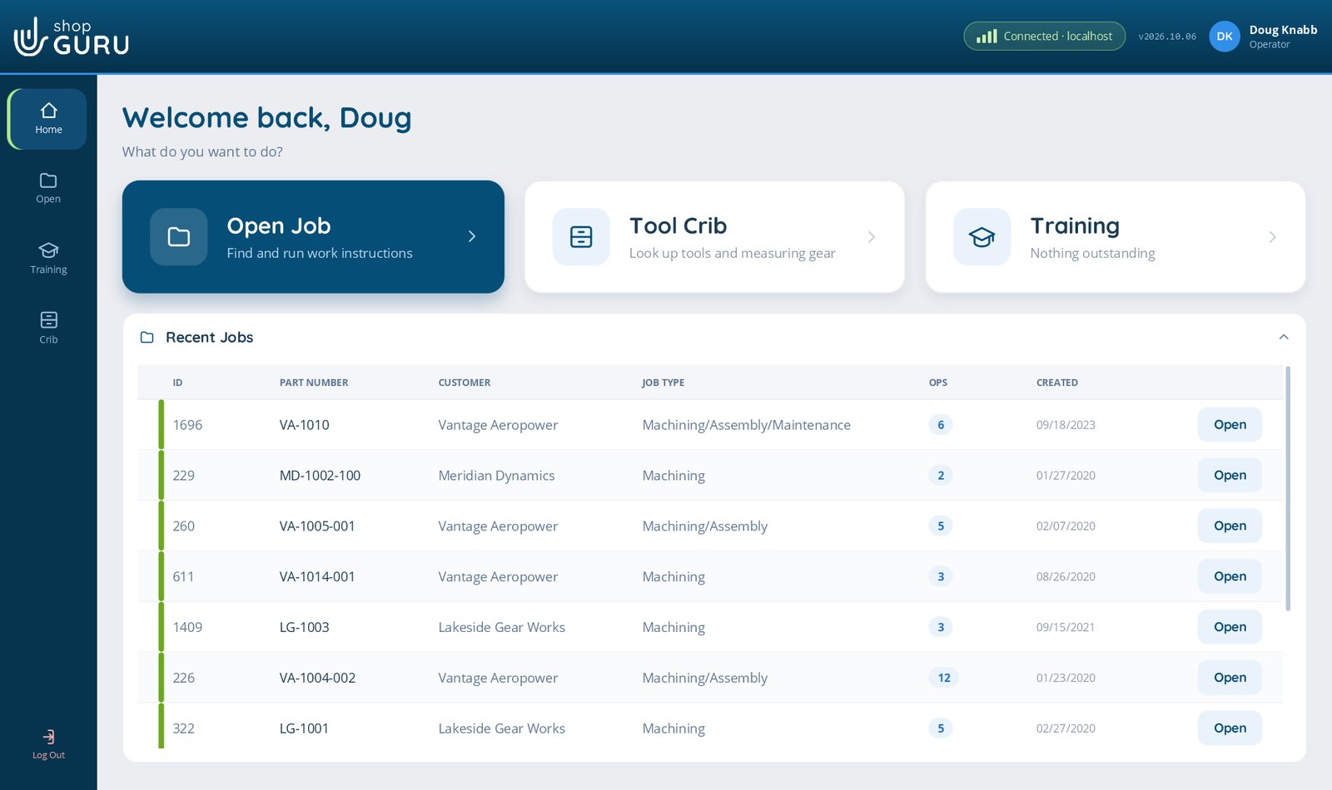1332x790 pixels.
Task: Click the chevron on Tool Crib card
Action: coord(872,237)
